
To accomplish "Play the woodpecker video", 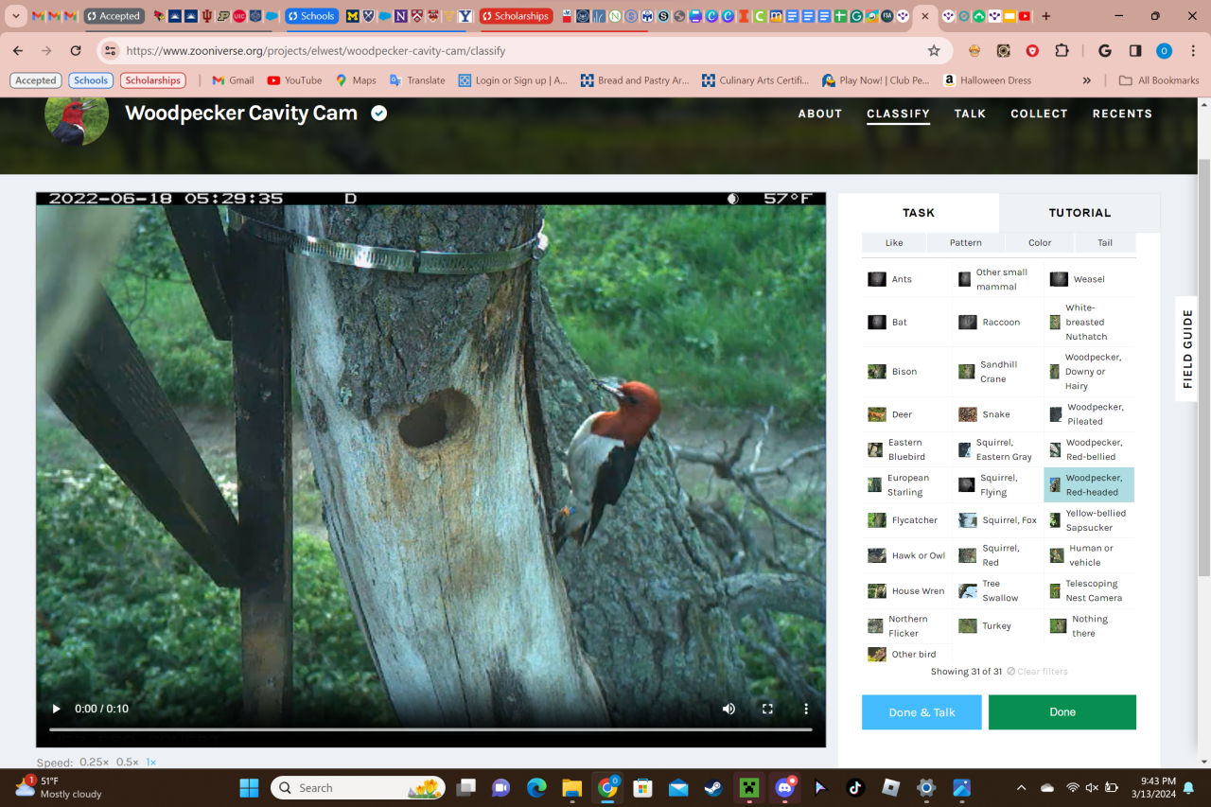I will point(56,709).
